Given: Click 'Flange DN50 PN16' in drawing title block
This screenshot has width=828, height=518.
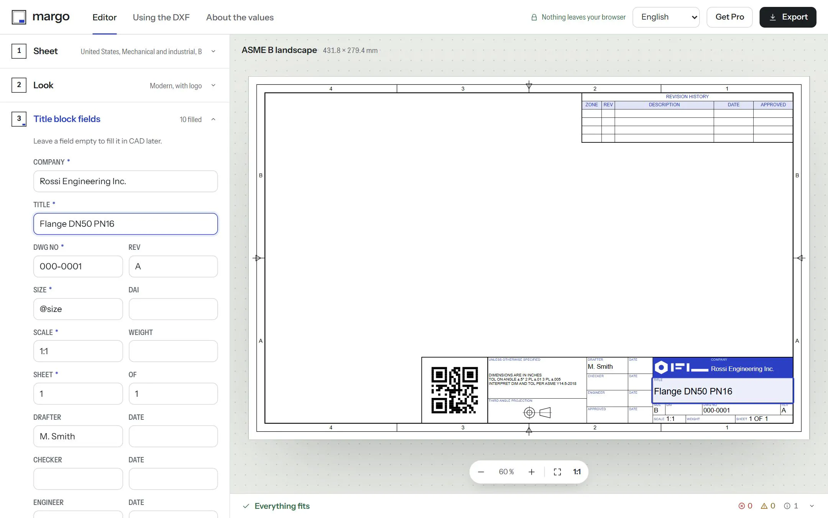Looking at the screenshot, I should coord(693,391).
